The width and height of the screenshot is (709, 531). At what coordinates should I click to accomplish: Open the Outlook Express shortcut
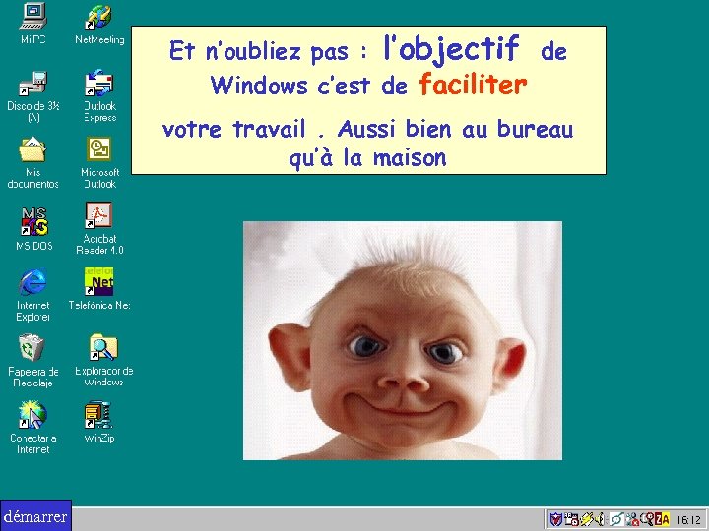(x=99, y=95)
